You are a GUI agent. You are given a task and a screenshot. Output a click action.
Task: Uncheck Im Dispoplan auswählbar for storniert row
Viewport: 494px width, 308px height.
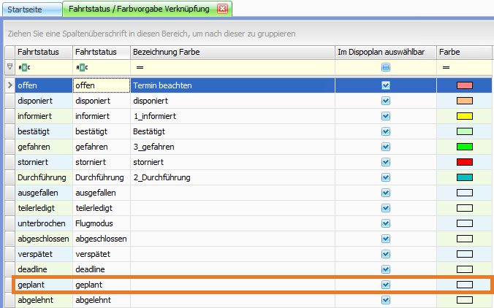pos(386,162)
